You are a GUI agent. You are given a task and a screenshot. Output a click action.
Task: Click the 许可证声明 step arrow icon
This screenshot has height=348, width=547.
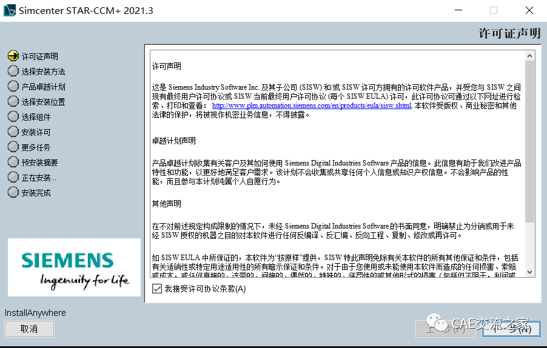tap(13, 56)
